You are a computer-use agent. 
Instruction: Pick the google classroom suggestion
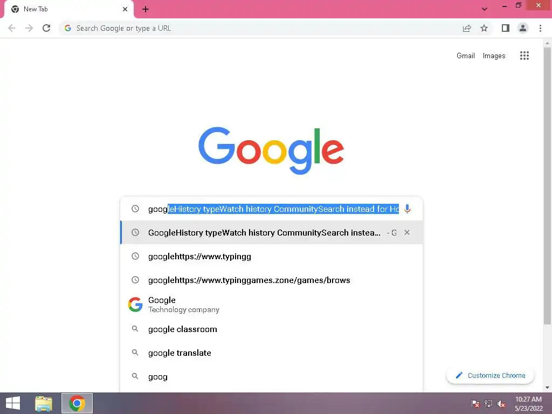(272, 329)
